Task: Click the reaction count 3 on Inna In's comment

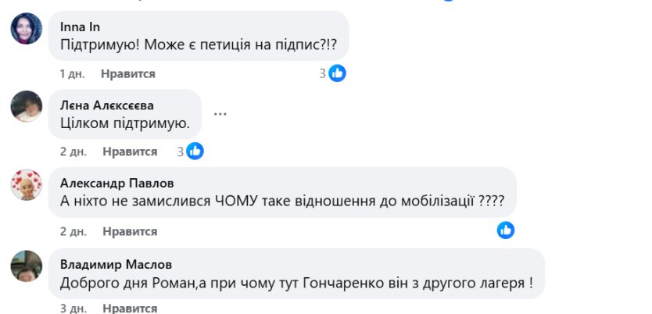Action: [322, 73]
